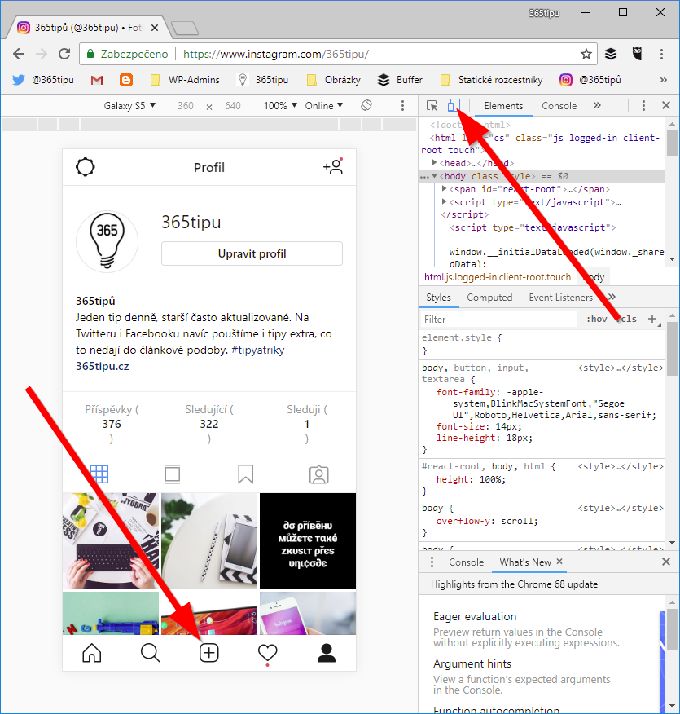Close the DevTools panel
This screenshot has width=680, height=714.
pyautogui.click(x=666, y=106)
